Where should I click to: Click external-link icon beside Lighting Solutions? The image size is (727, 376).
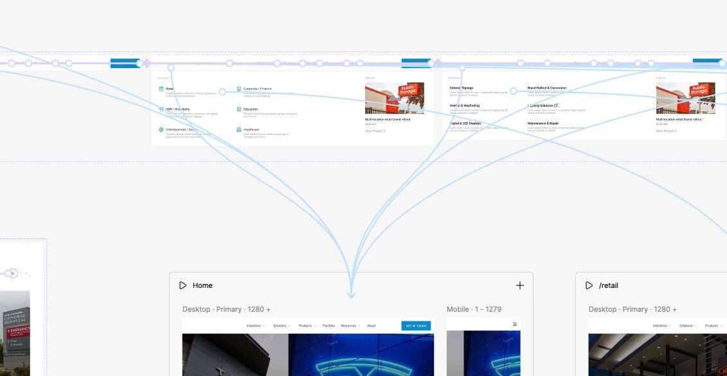(556, 105)
